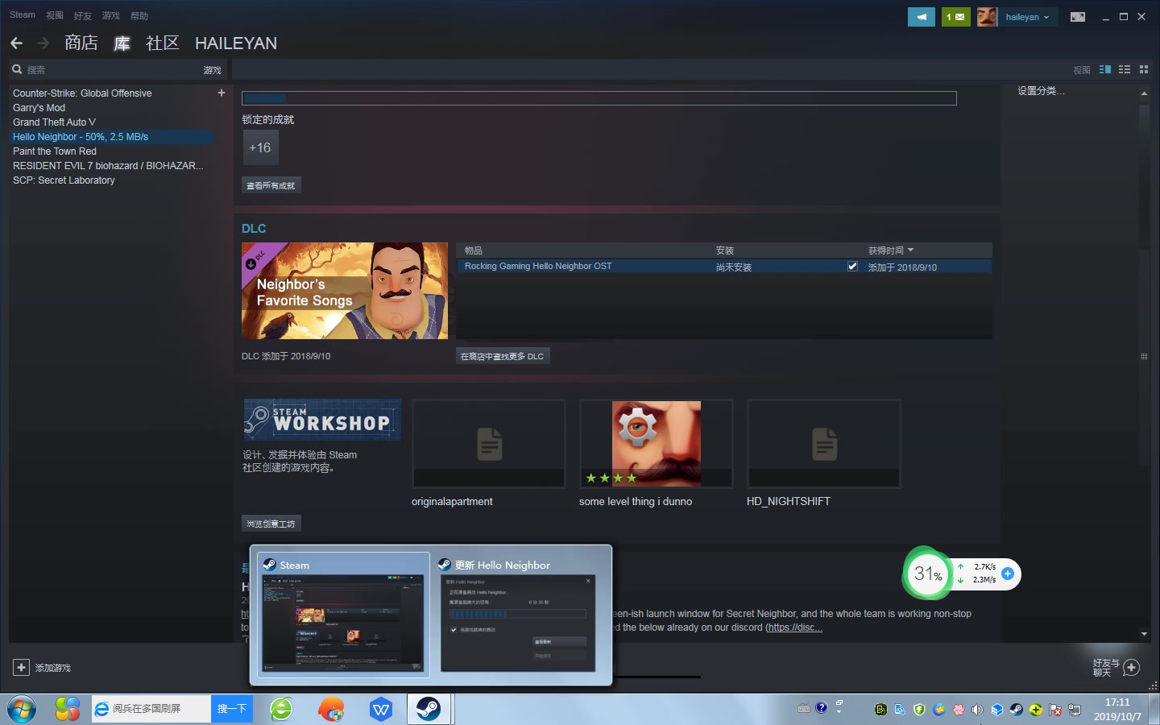Select grid view layout icon
The image size is (1160, 725).
pos(1144,70)
